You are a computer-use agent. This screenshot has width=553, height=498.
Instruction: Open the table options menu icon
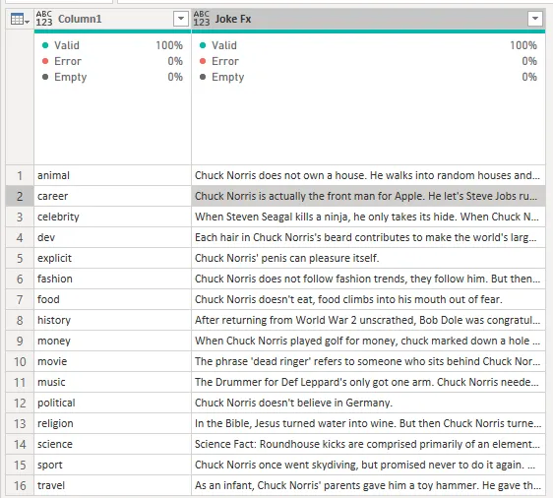(x=20, y=19)
